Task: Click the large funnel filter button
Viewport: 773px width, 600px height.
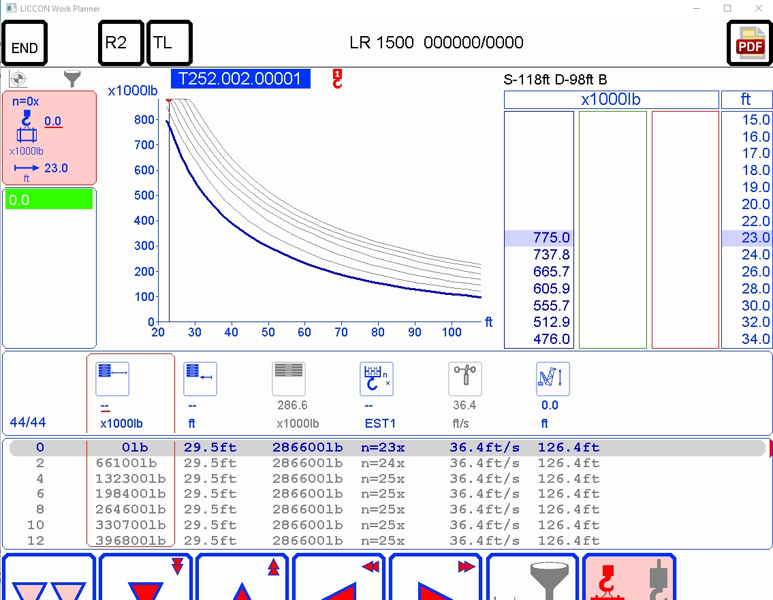Action: [x=533, y=577]
